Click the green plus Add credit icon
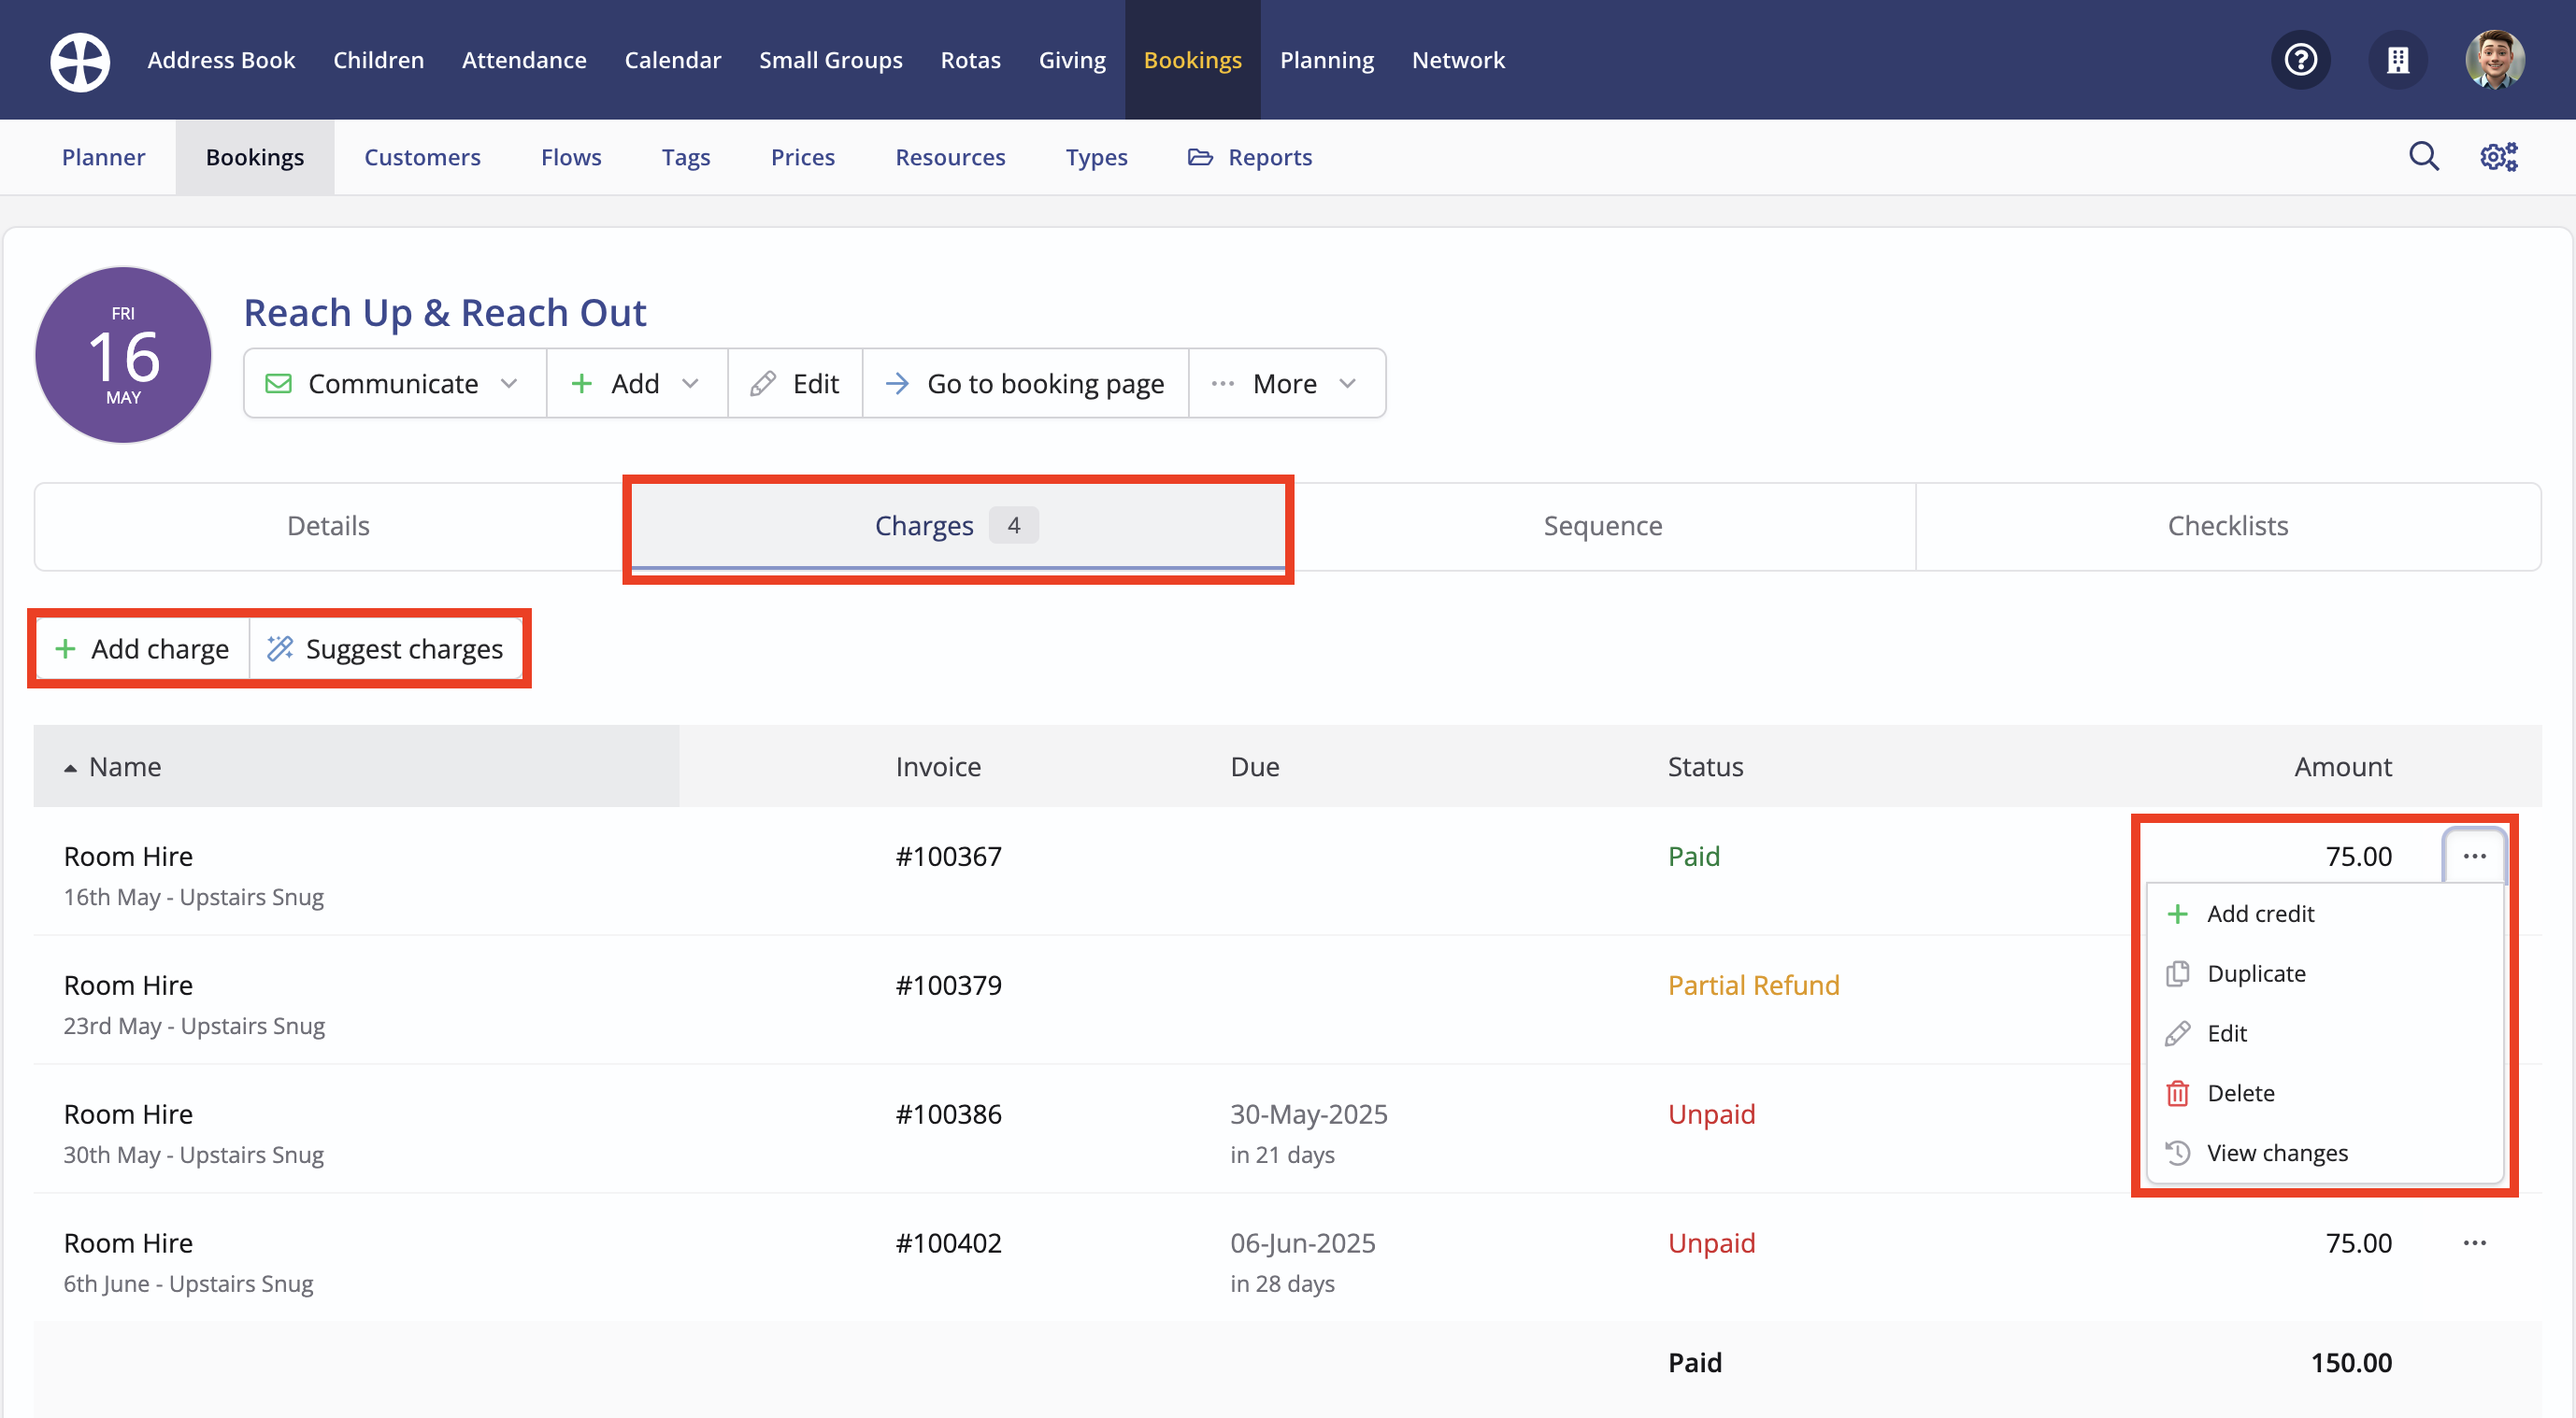 coord(2177,915)
